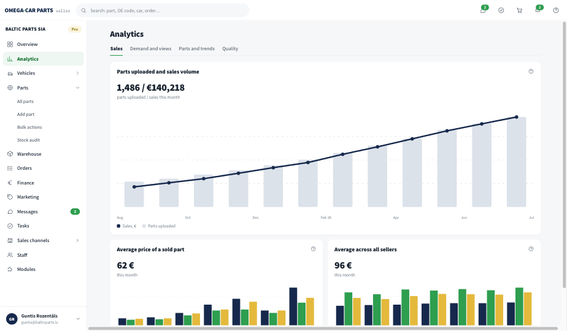Screen dimensions: 567x331
Task: Click the '96 €' all sellers value
Action: [x=343, y=265]
